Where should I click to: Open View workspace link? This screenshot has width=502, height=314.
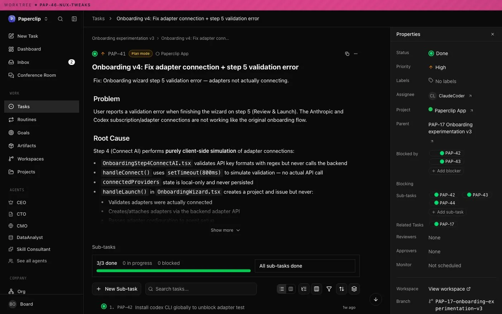[x=449, y=289]
